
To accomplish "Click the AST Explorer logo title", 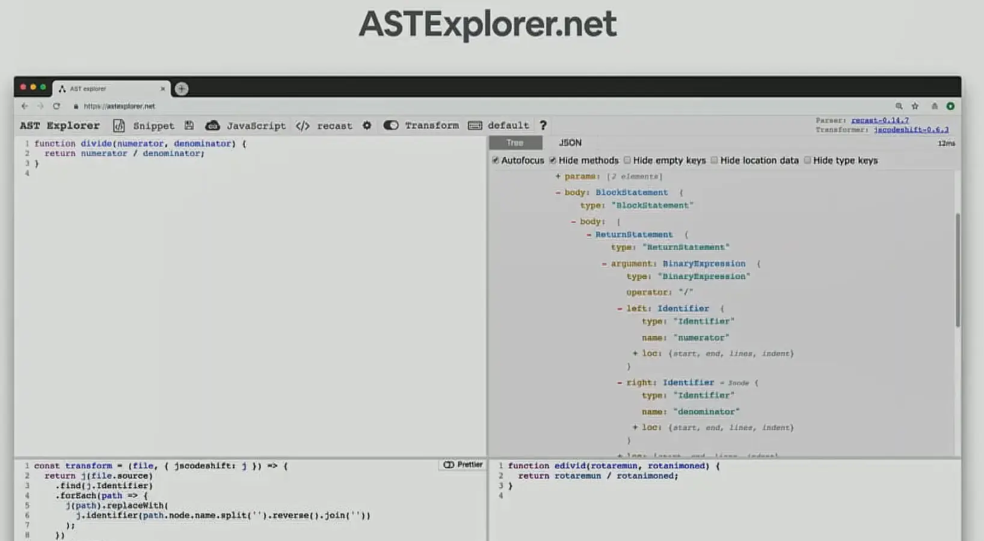I will click(60, 125).
